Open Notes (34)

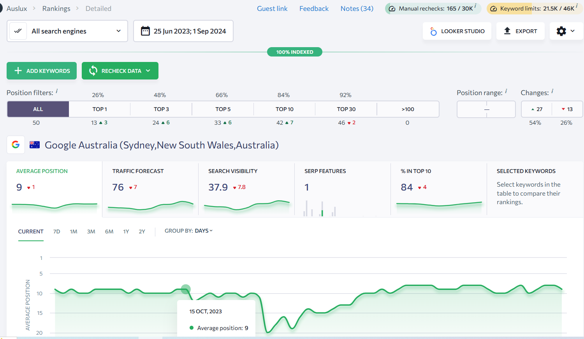[357, 9]
